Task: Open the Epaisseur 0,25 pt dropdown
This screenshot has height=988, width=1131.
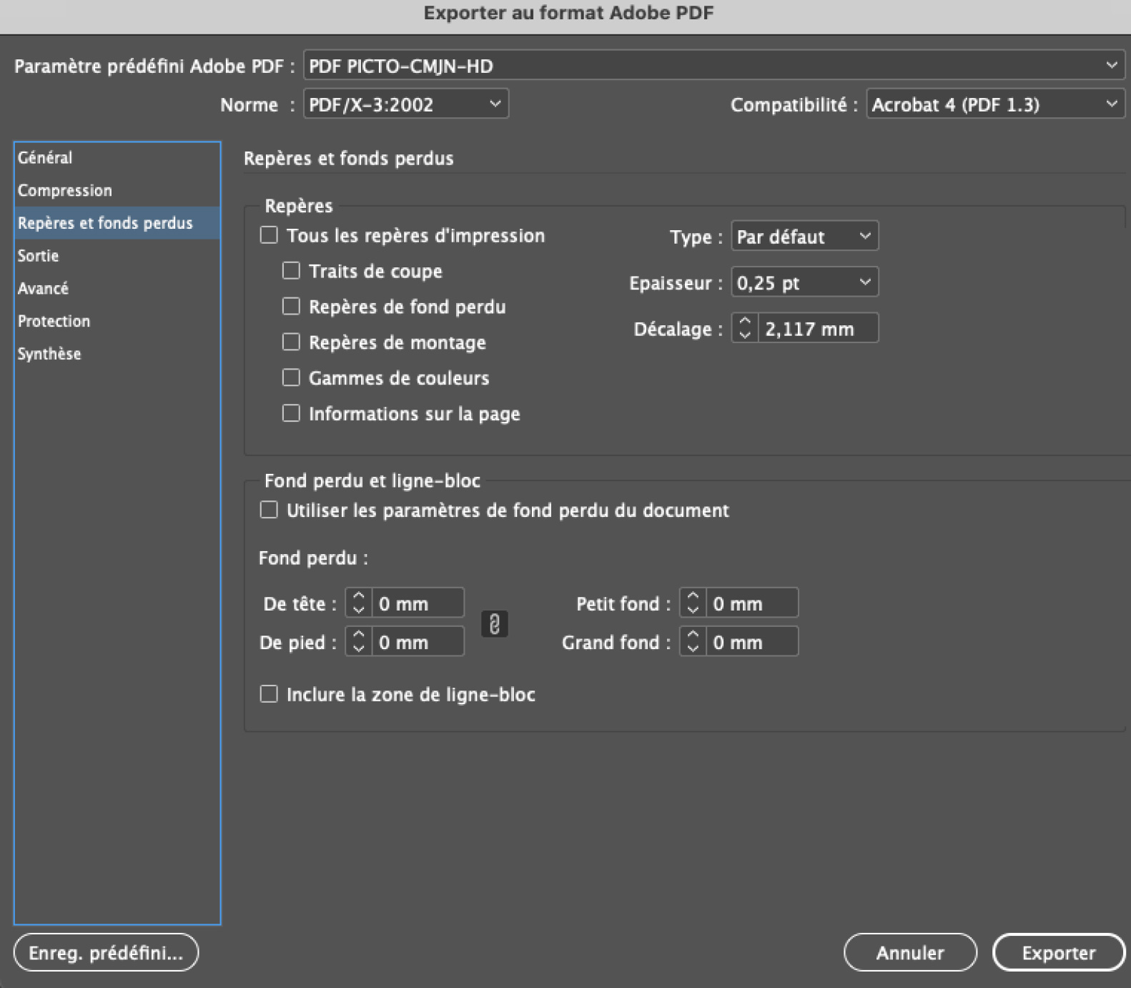Action: pyautogui.click(x=804, y=282)
